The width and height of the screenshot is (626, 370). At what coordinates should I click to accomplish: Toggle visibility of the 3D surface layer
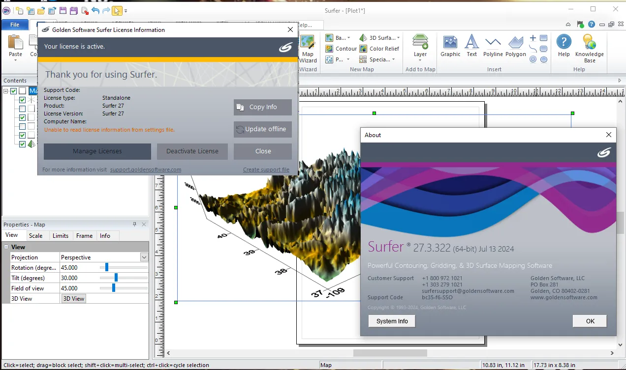22,144
